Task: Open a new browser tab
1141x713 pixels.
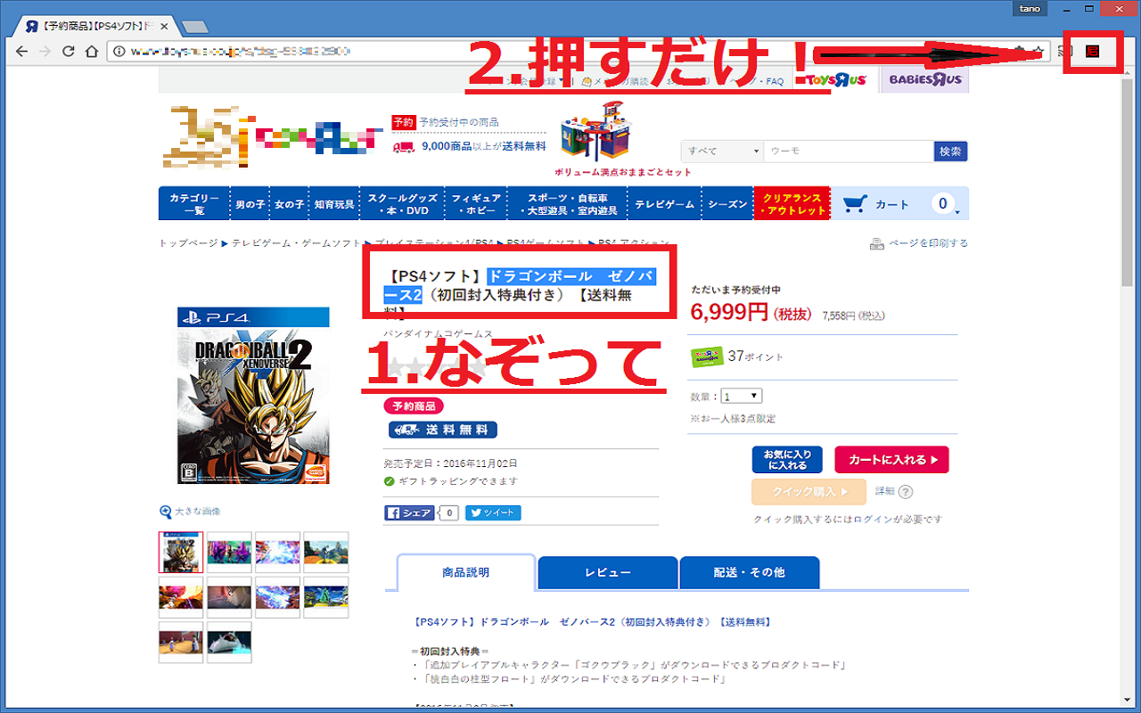Action: coord(193,26)
